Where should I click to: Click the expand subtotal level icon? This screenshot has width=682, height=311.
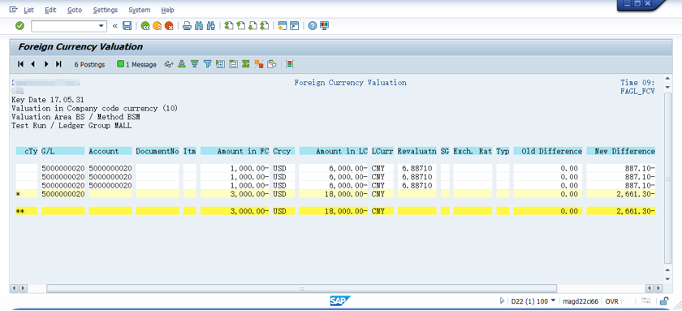[220, 64]
